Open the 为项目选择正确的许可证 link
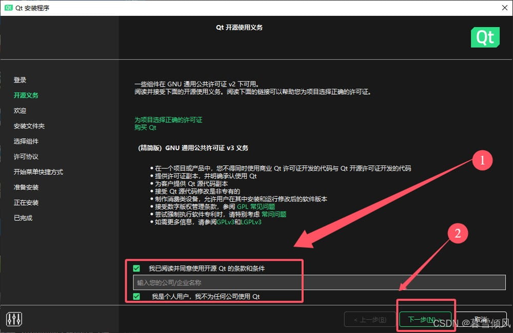513x333 pixels. pyautogui.click(x=168, y=119)
